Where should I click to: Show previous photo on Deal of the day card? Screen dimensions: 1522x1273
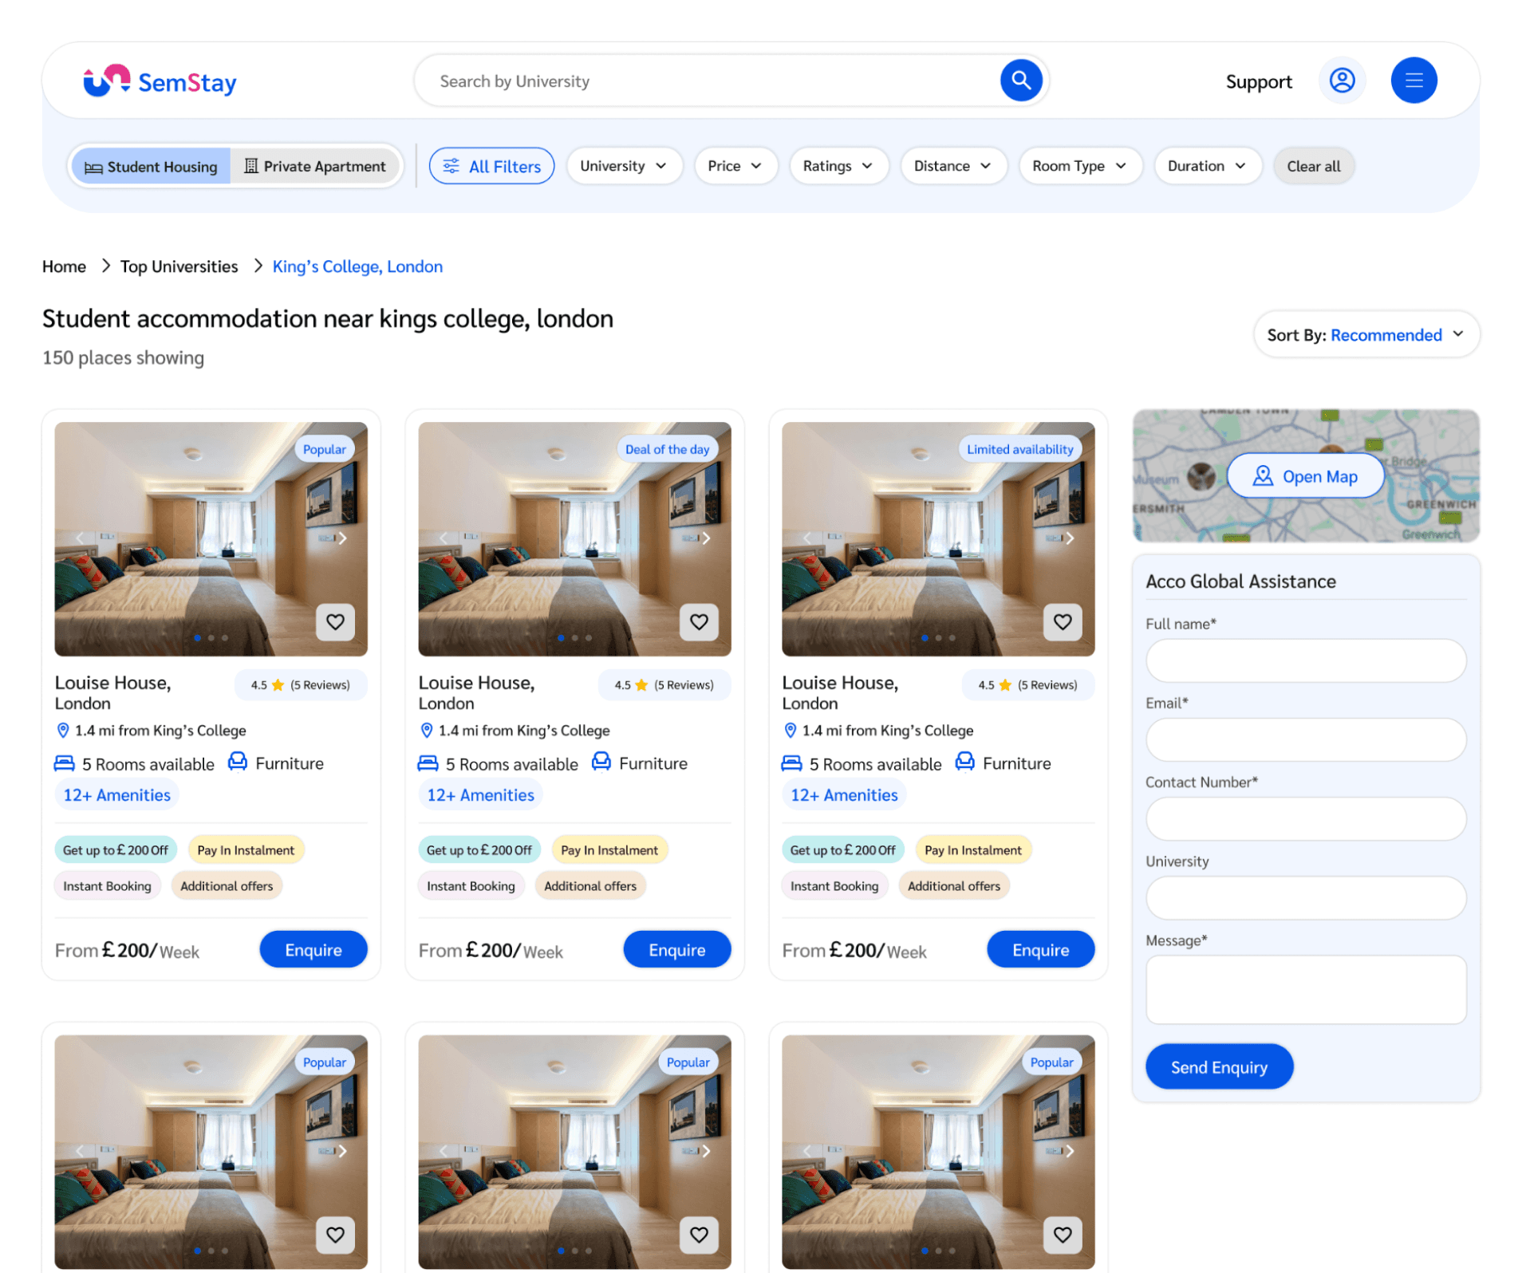[444, 538]
